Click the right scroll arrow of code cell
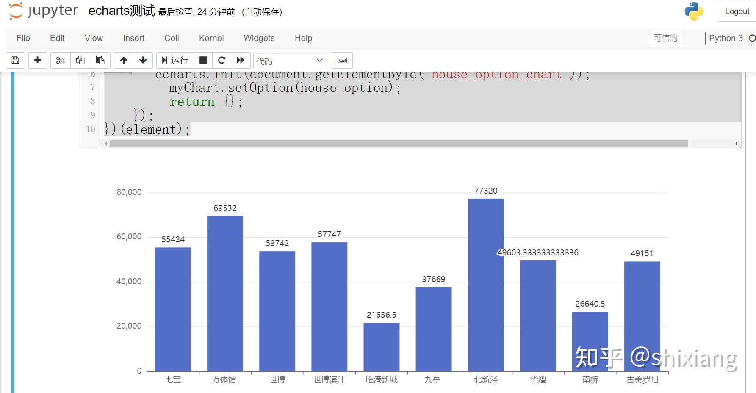Viewport: 756px width, 393px height. pos(737,144)
